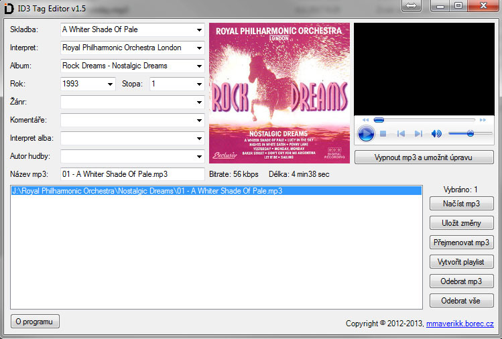Save changes with Uložit změny
Screen dimensions: 502x339
point(461,223)
